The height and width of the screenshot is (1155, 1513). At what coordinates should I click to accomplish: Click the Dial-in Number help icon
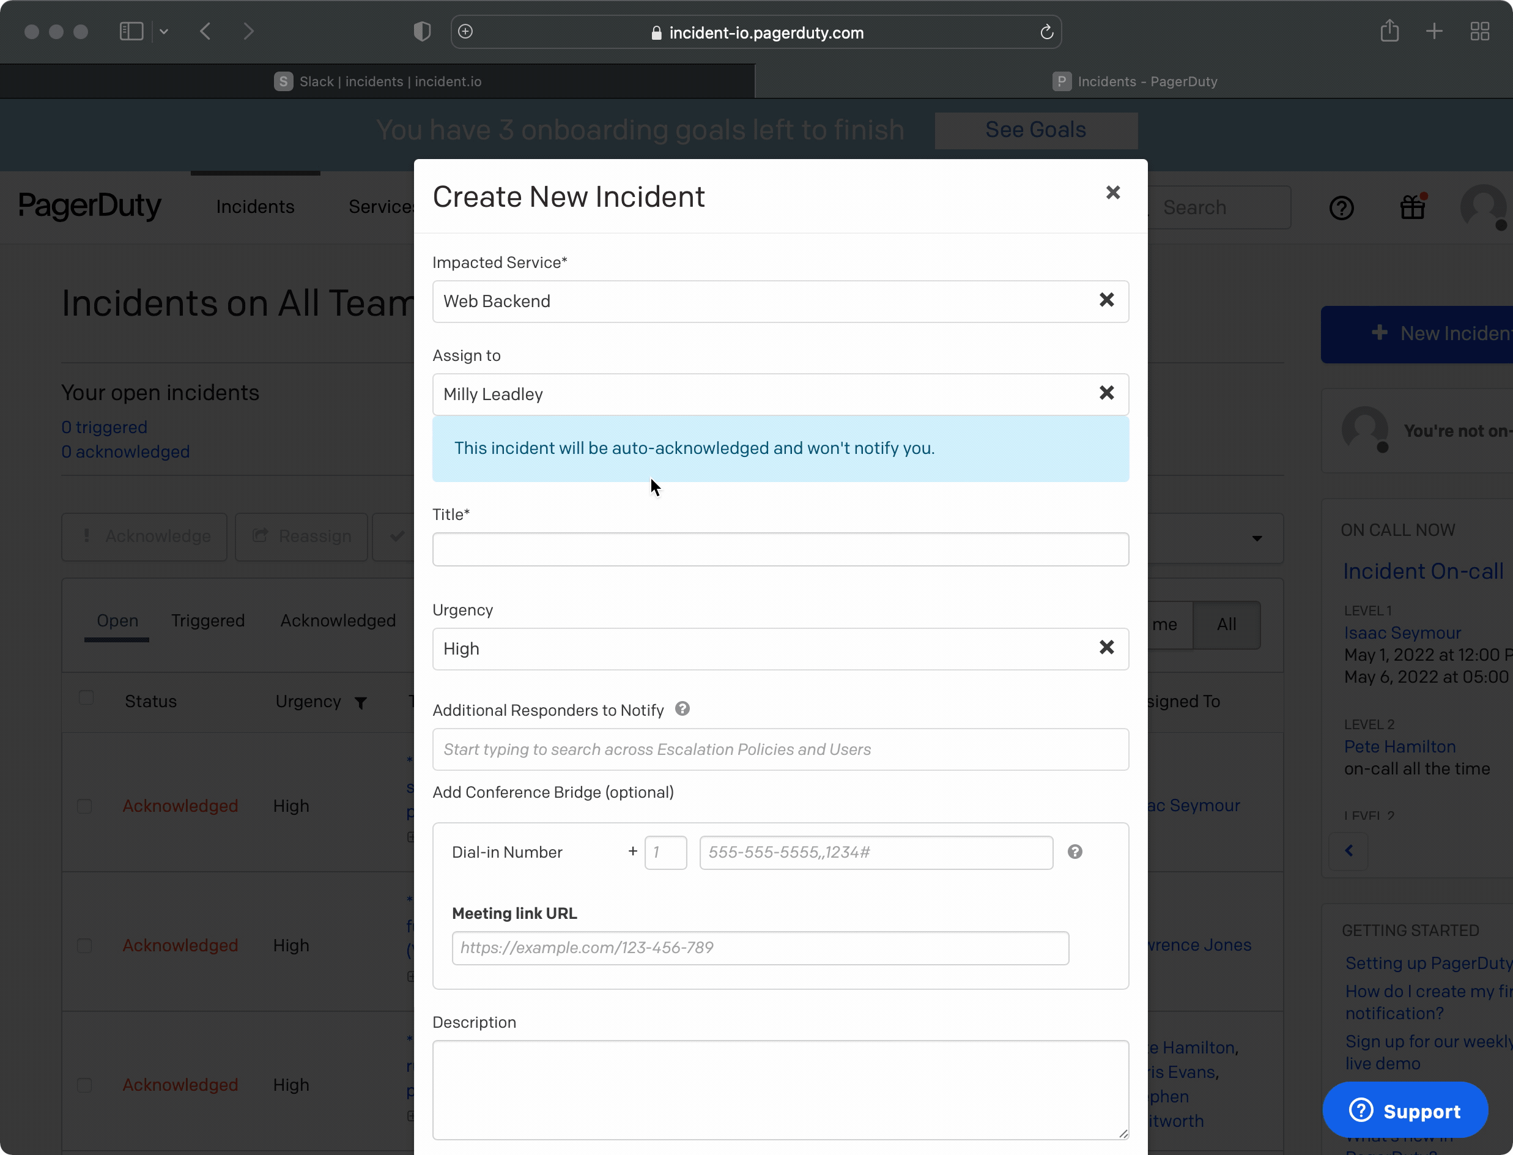coord(1075,852)
